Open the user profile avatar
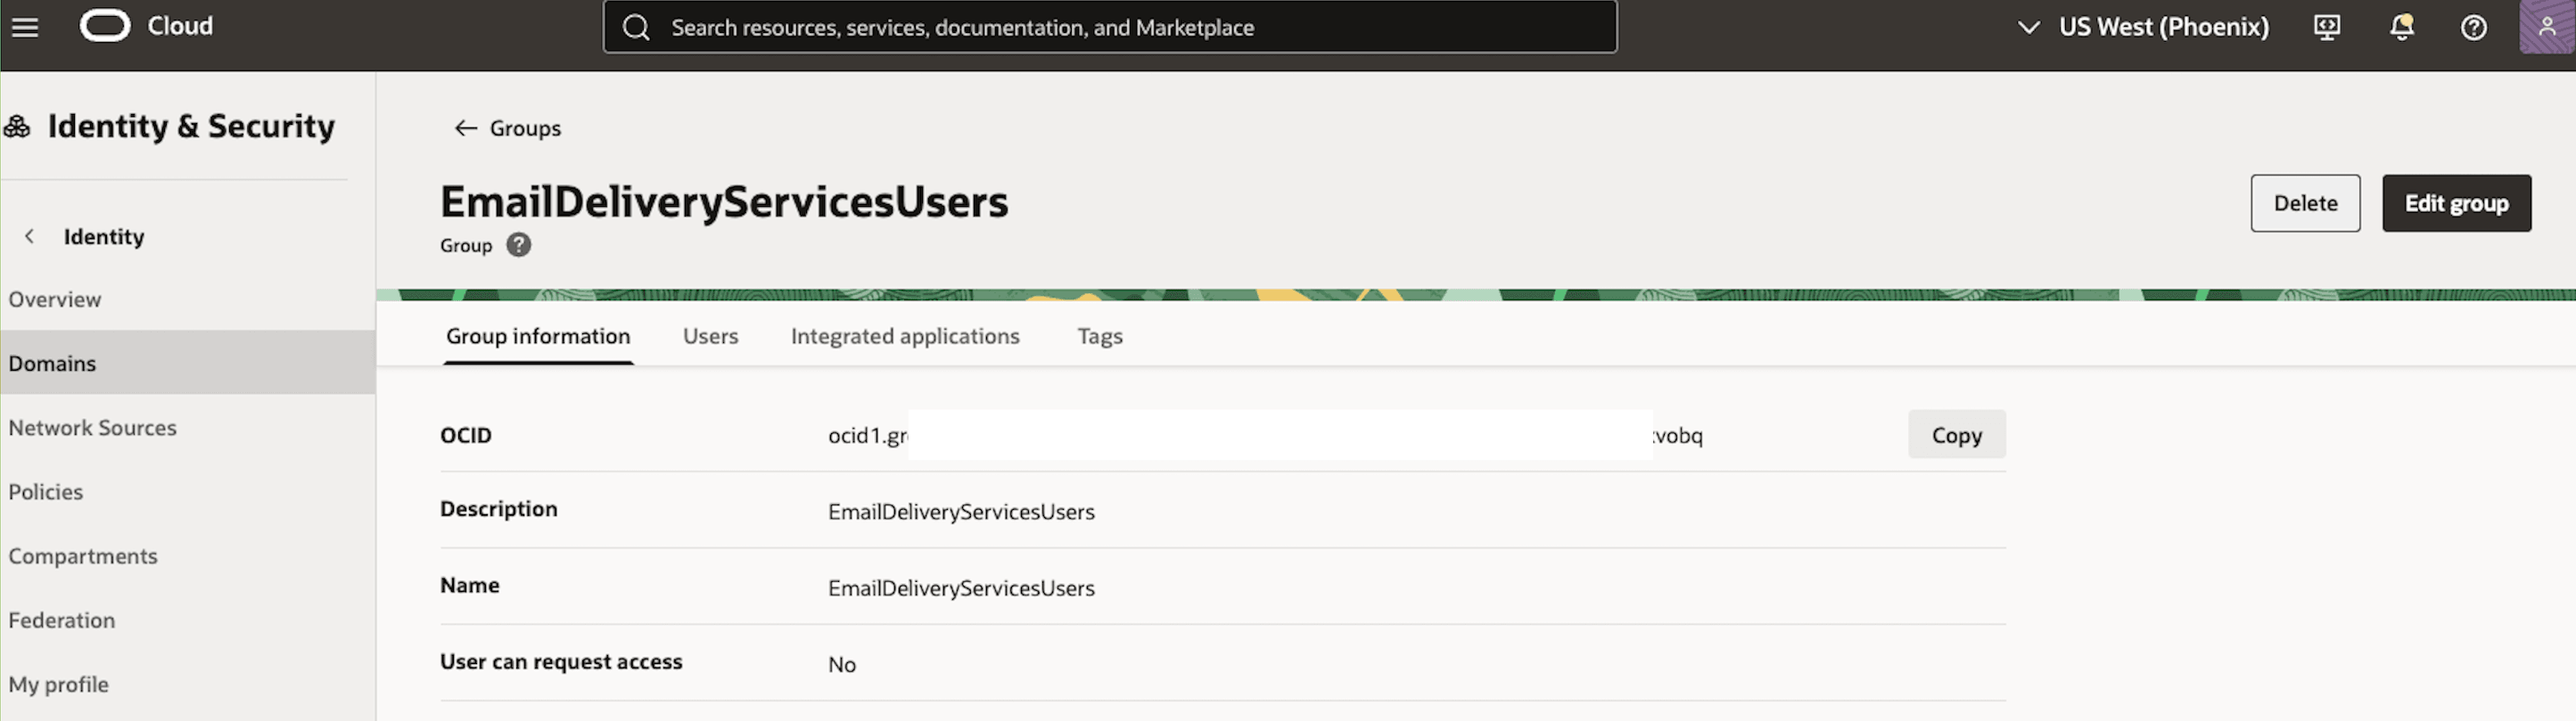The image size is (2576, 721). point(2546,27)
